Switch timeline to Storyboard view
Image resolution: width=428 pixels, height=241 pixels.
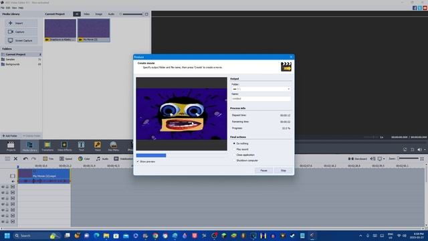[358, 159]
